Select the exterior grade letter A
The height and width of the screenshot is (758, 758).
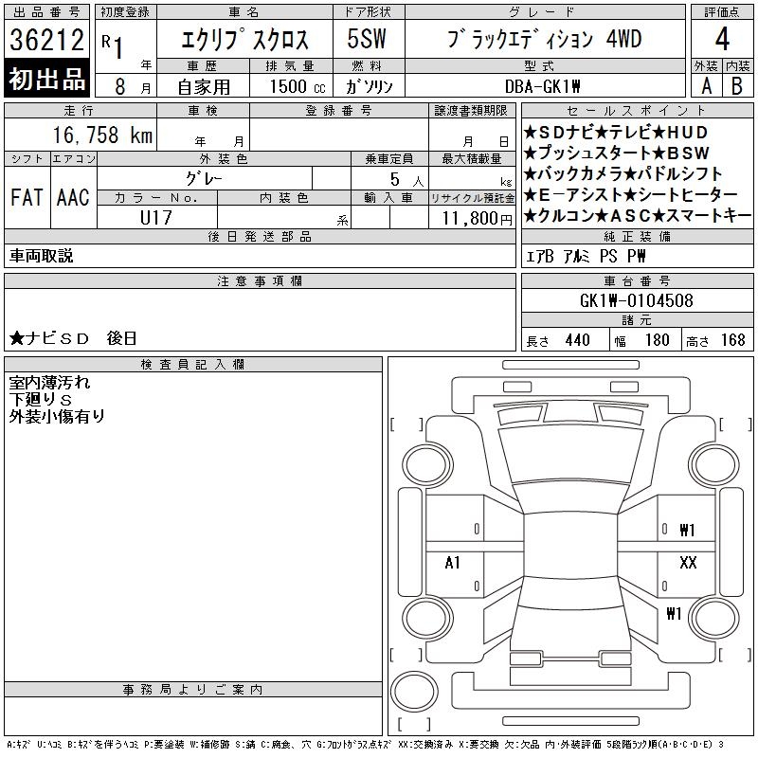705,85
